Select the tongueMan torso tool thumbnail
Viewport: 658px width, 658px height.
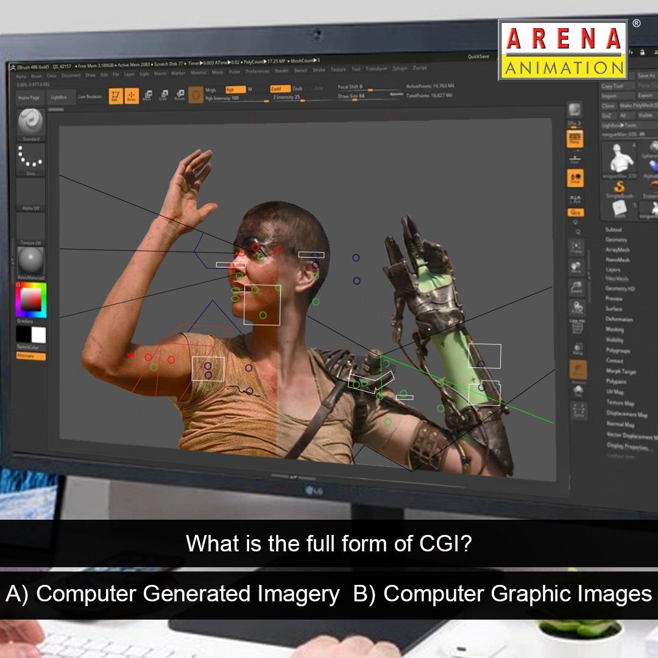[620, 160]
